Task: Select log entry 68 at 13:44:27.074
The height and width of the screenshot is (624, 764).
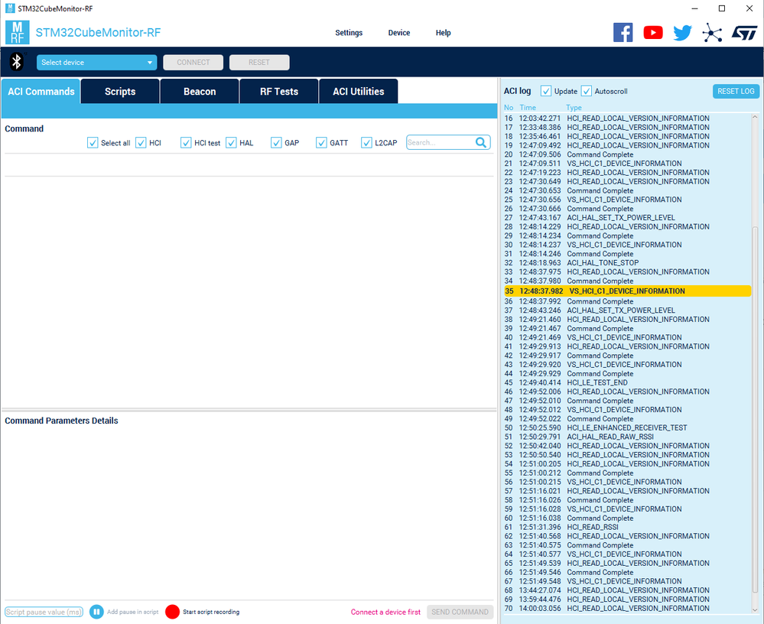Action: point(628,590)
